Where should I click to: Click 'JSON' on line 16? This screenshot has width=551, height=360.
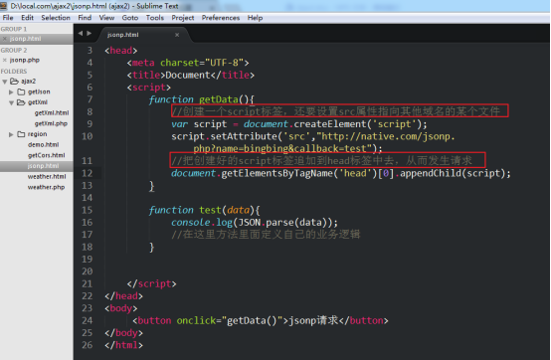250,223
